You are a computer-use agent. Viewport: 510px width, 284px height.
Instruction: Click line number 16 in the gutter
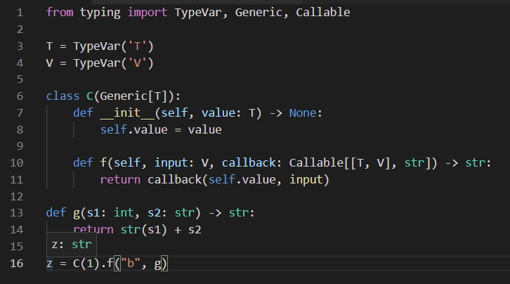point(17,263)
